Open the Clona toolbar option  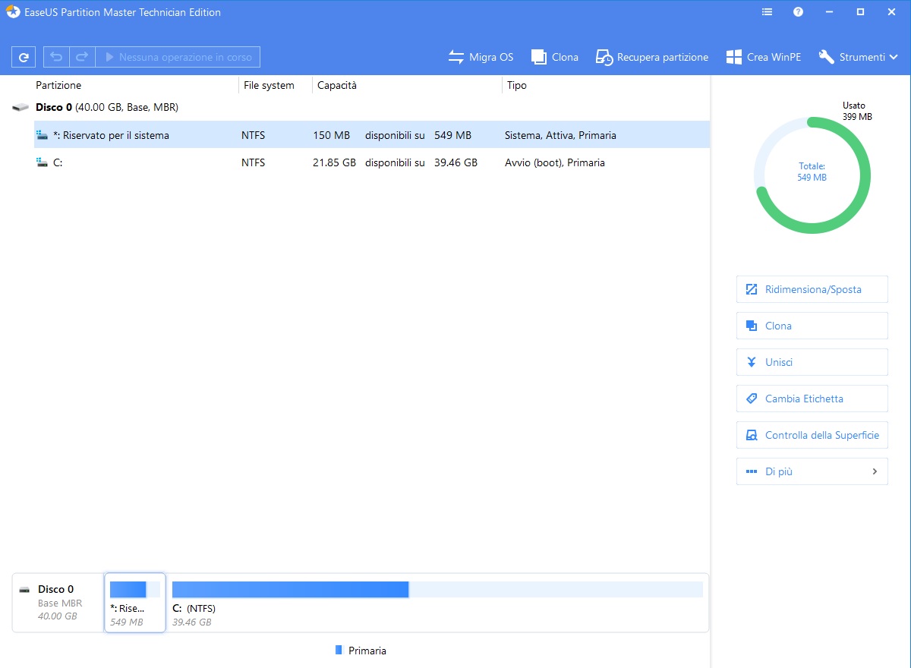pyautogui.click(x=555, y=57)
